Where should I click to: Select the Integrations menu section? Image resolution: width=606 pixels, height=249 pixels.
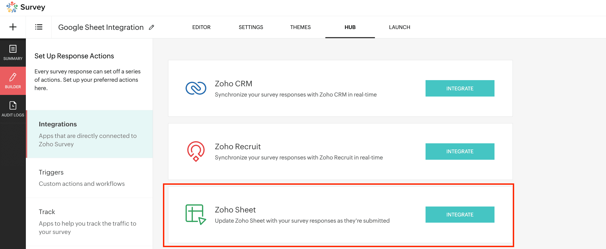pos(89,134)
